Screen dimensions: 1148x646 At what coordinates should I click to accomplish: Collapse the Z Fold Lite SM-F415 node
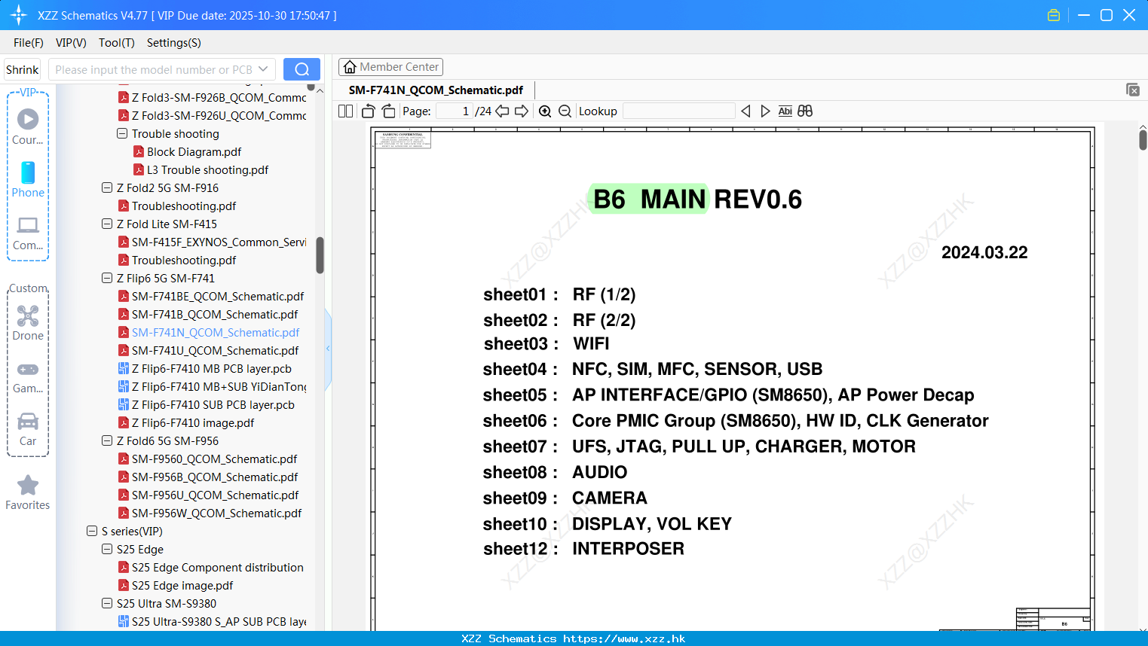(107, 224)
